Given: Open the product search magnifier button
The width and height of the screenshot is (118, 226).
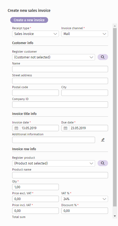Looking at the screenshot, I should [x=103, y=163].
